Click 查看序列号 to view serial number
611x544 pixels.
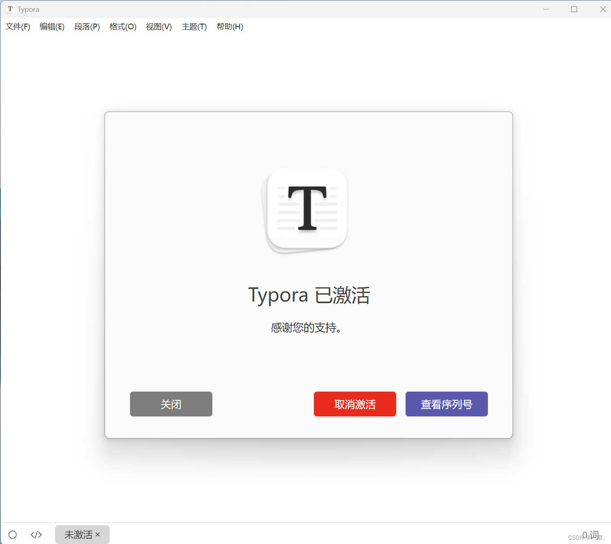click(446, 404)
